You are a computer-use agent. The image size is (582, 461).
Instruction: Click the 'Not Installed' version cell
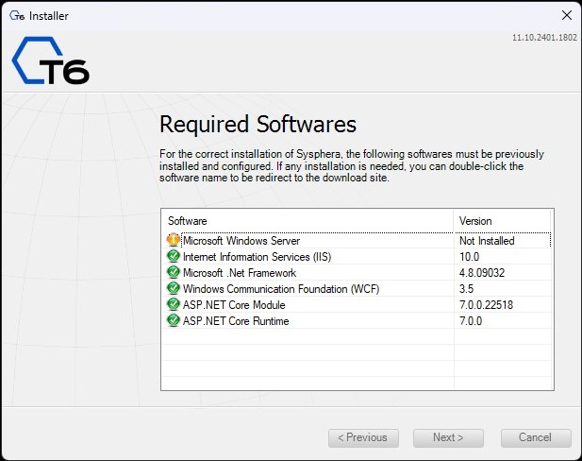click(487, 241)
